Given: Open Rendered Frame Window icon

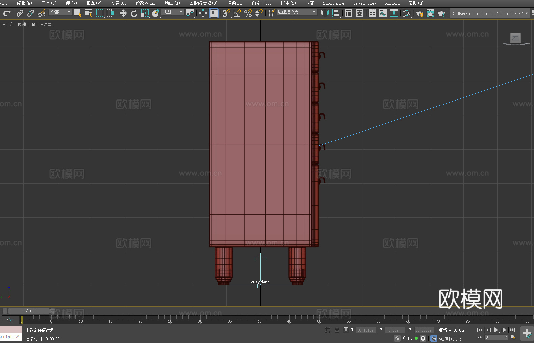Looking at the screenshot, I should tap(430, 13).
